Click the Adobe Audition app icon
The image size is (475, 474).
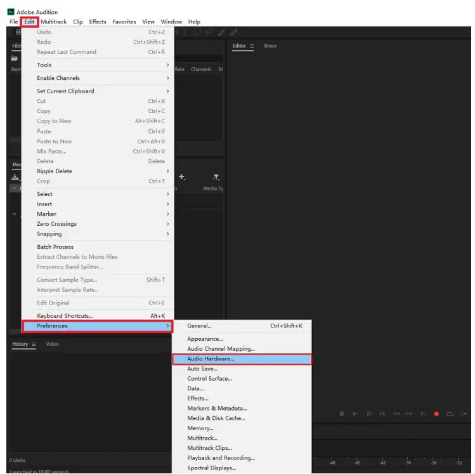11,12
